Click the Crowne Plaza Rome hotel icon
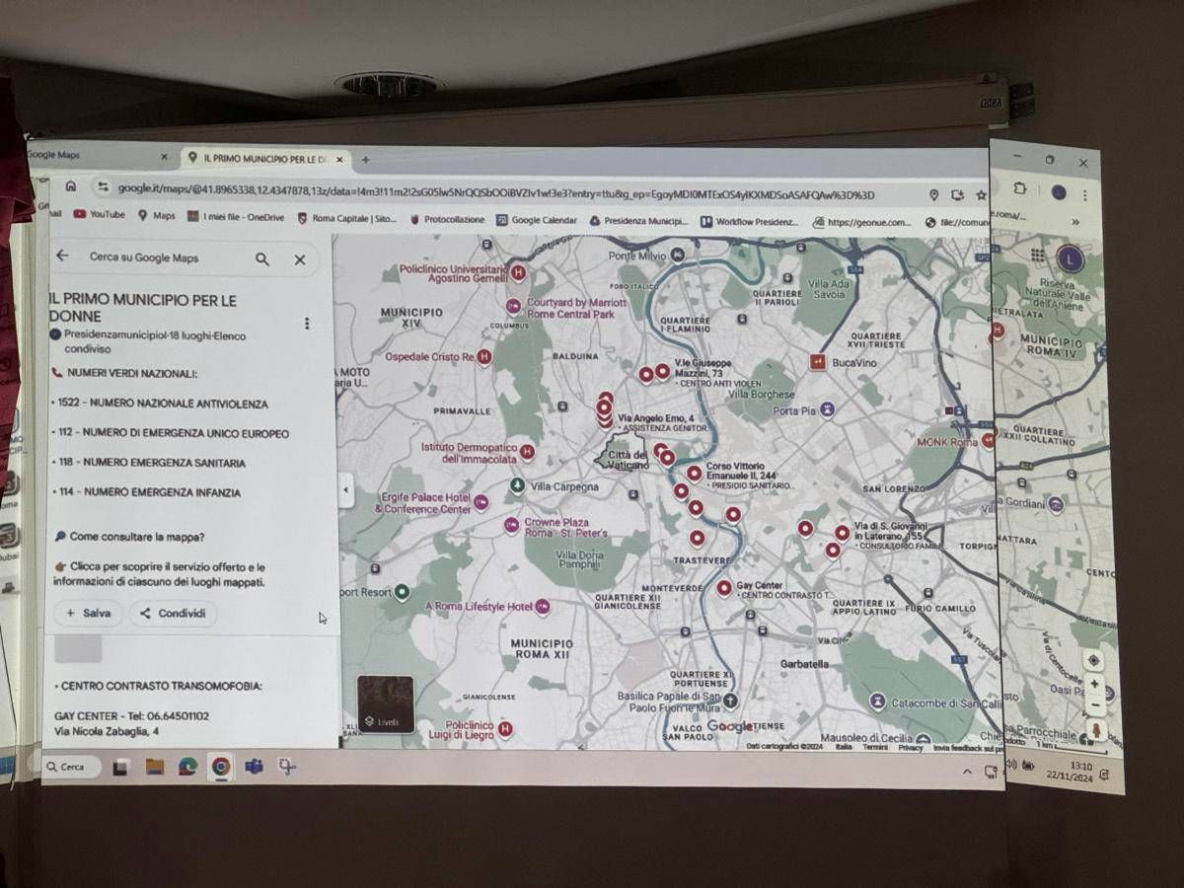 pyautogui.click(x=511, y=525)
